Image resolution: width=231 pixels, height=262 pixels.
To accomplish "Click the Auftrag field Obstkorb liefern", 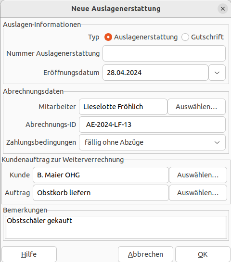I will [x=101, y=193].
